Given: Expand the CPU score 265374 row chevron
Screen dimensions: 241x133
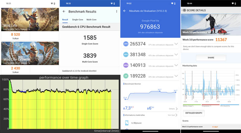Looking at the screenshot, I should tap(176, 44).
